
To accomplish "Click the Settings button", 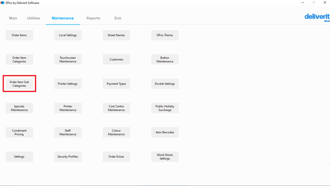I will [x=19, y=157].
